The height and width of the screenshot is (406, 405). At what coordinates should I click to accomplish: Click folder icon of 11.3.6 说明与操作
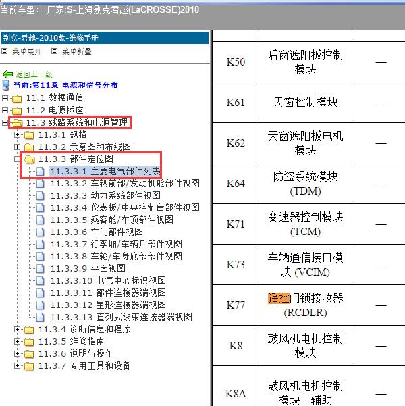[x=29, y=354]
